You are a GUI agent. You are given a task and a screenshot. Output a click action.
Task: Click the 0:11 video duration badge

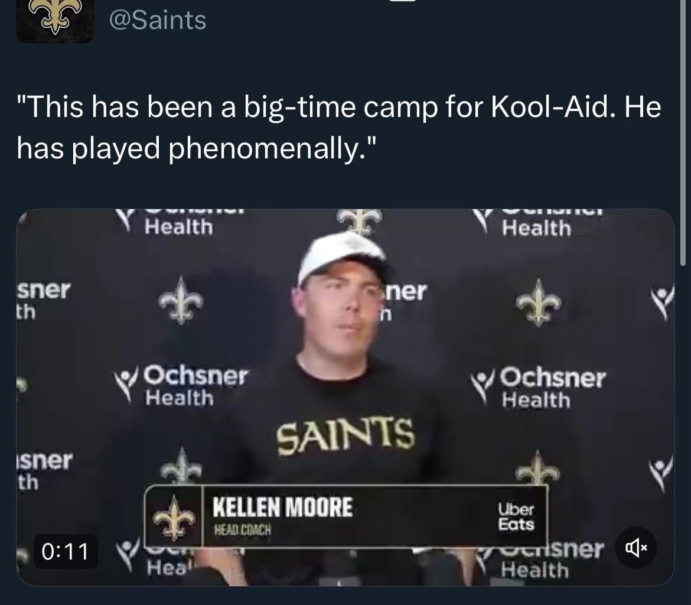point(65,551)
